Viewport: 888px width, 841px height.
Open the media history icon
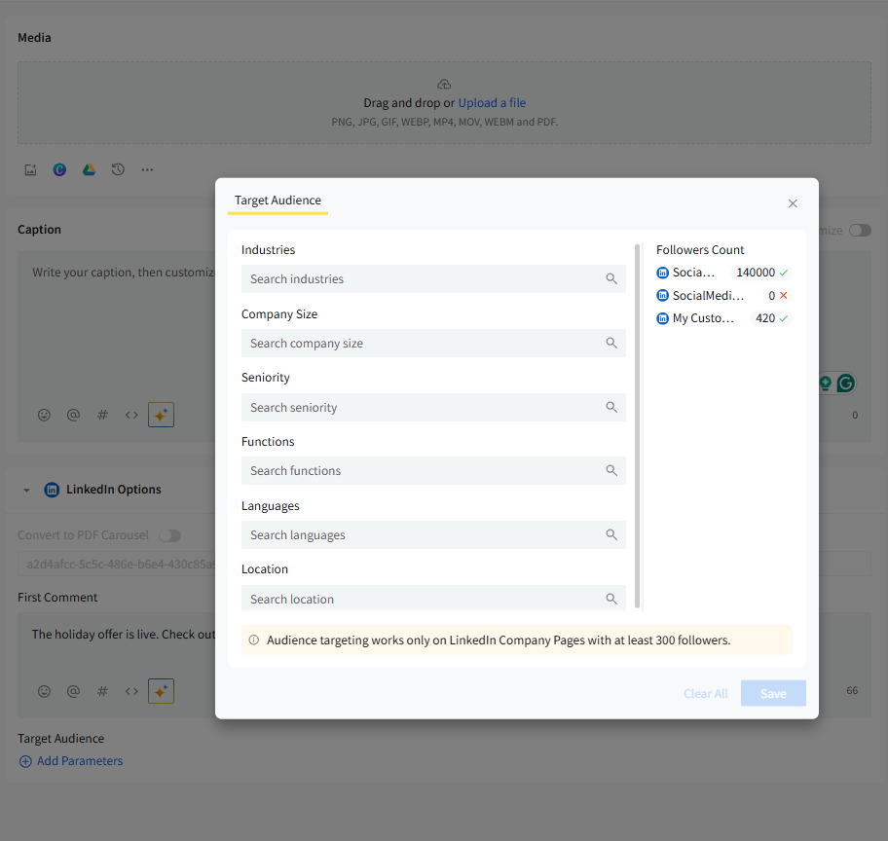(x=118, y=169)
